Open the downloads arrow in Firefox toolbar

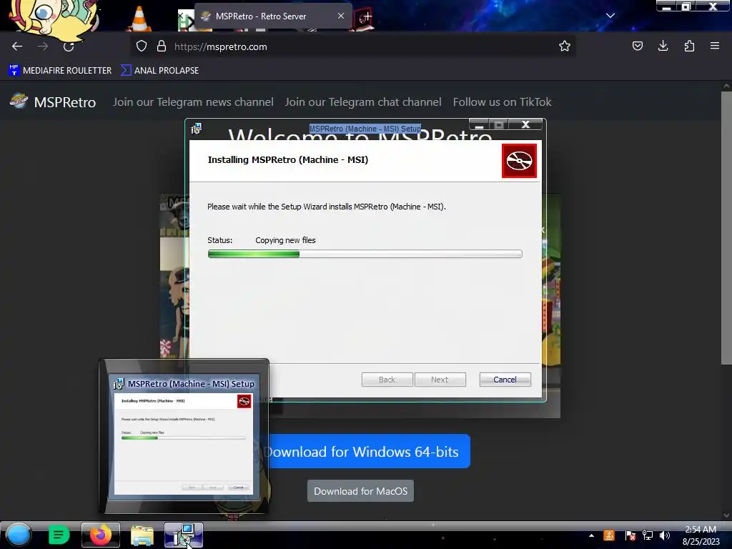pos(663,46)
